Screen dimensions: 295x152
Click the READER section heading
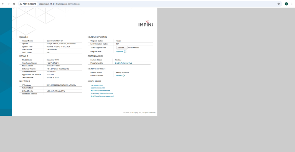point(24,37)
